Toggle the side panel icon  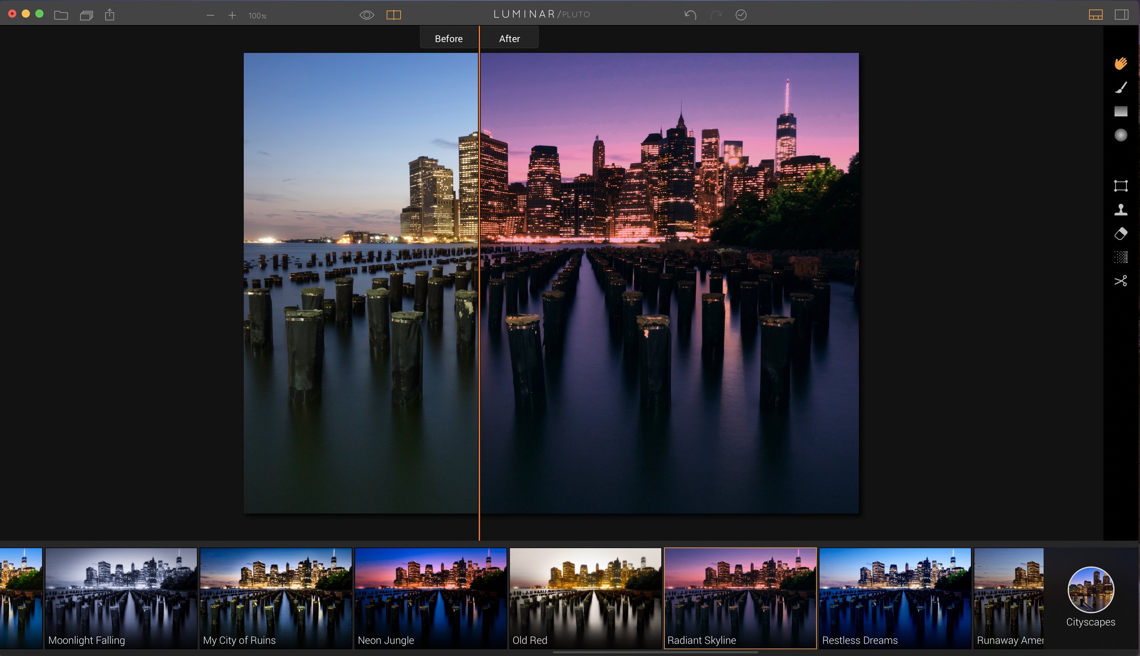coord(1122,15)
